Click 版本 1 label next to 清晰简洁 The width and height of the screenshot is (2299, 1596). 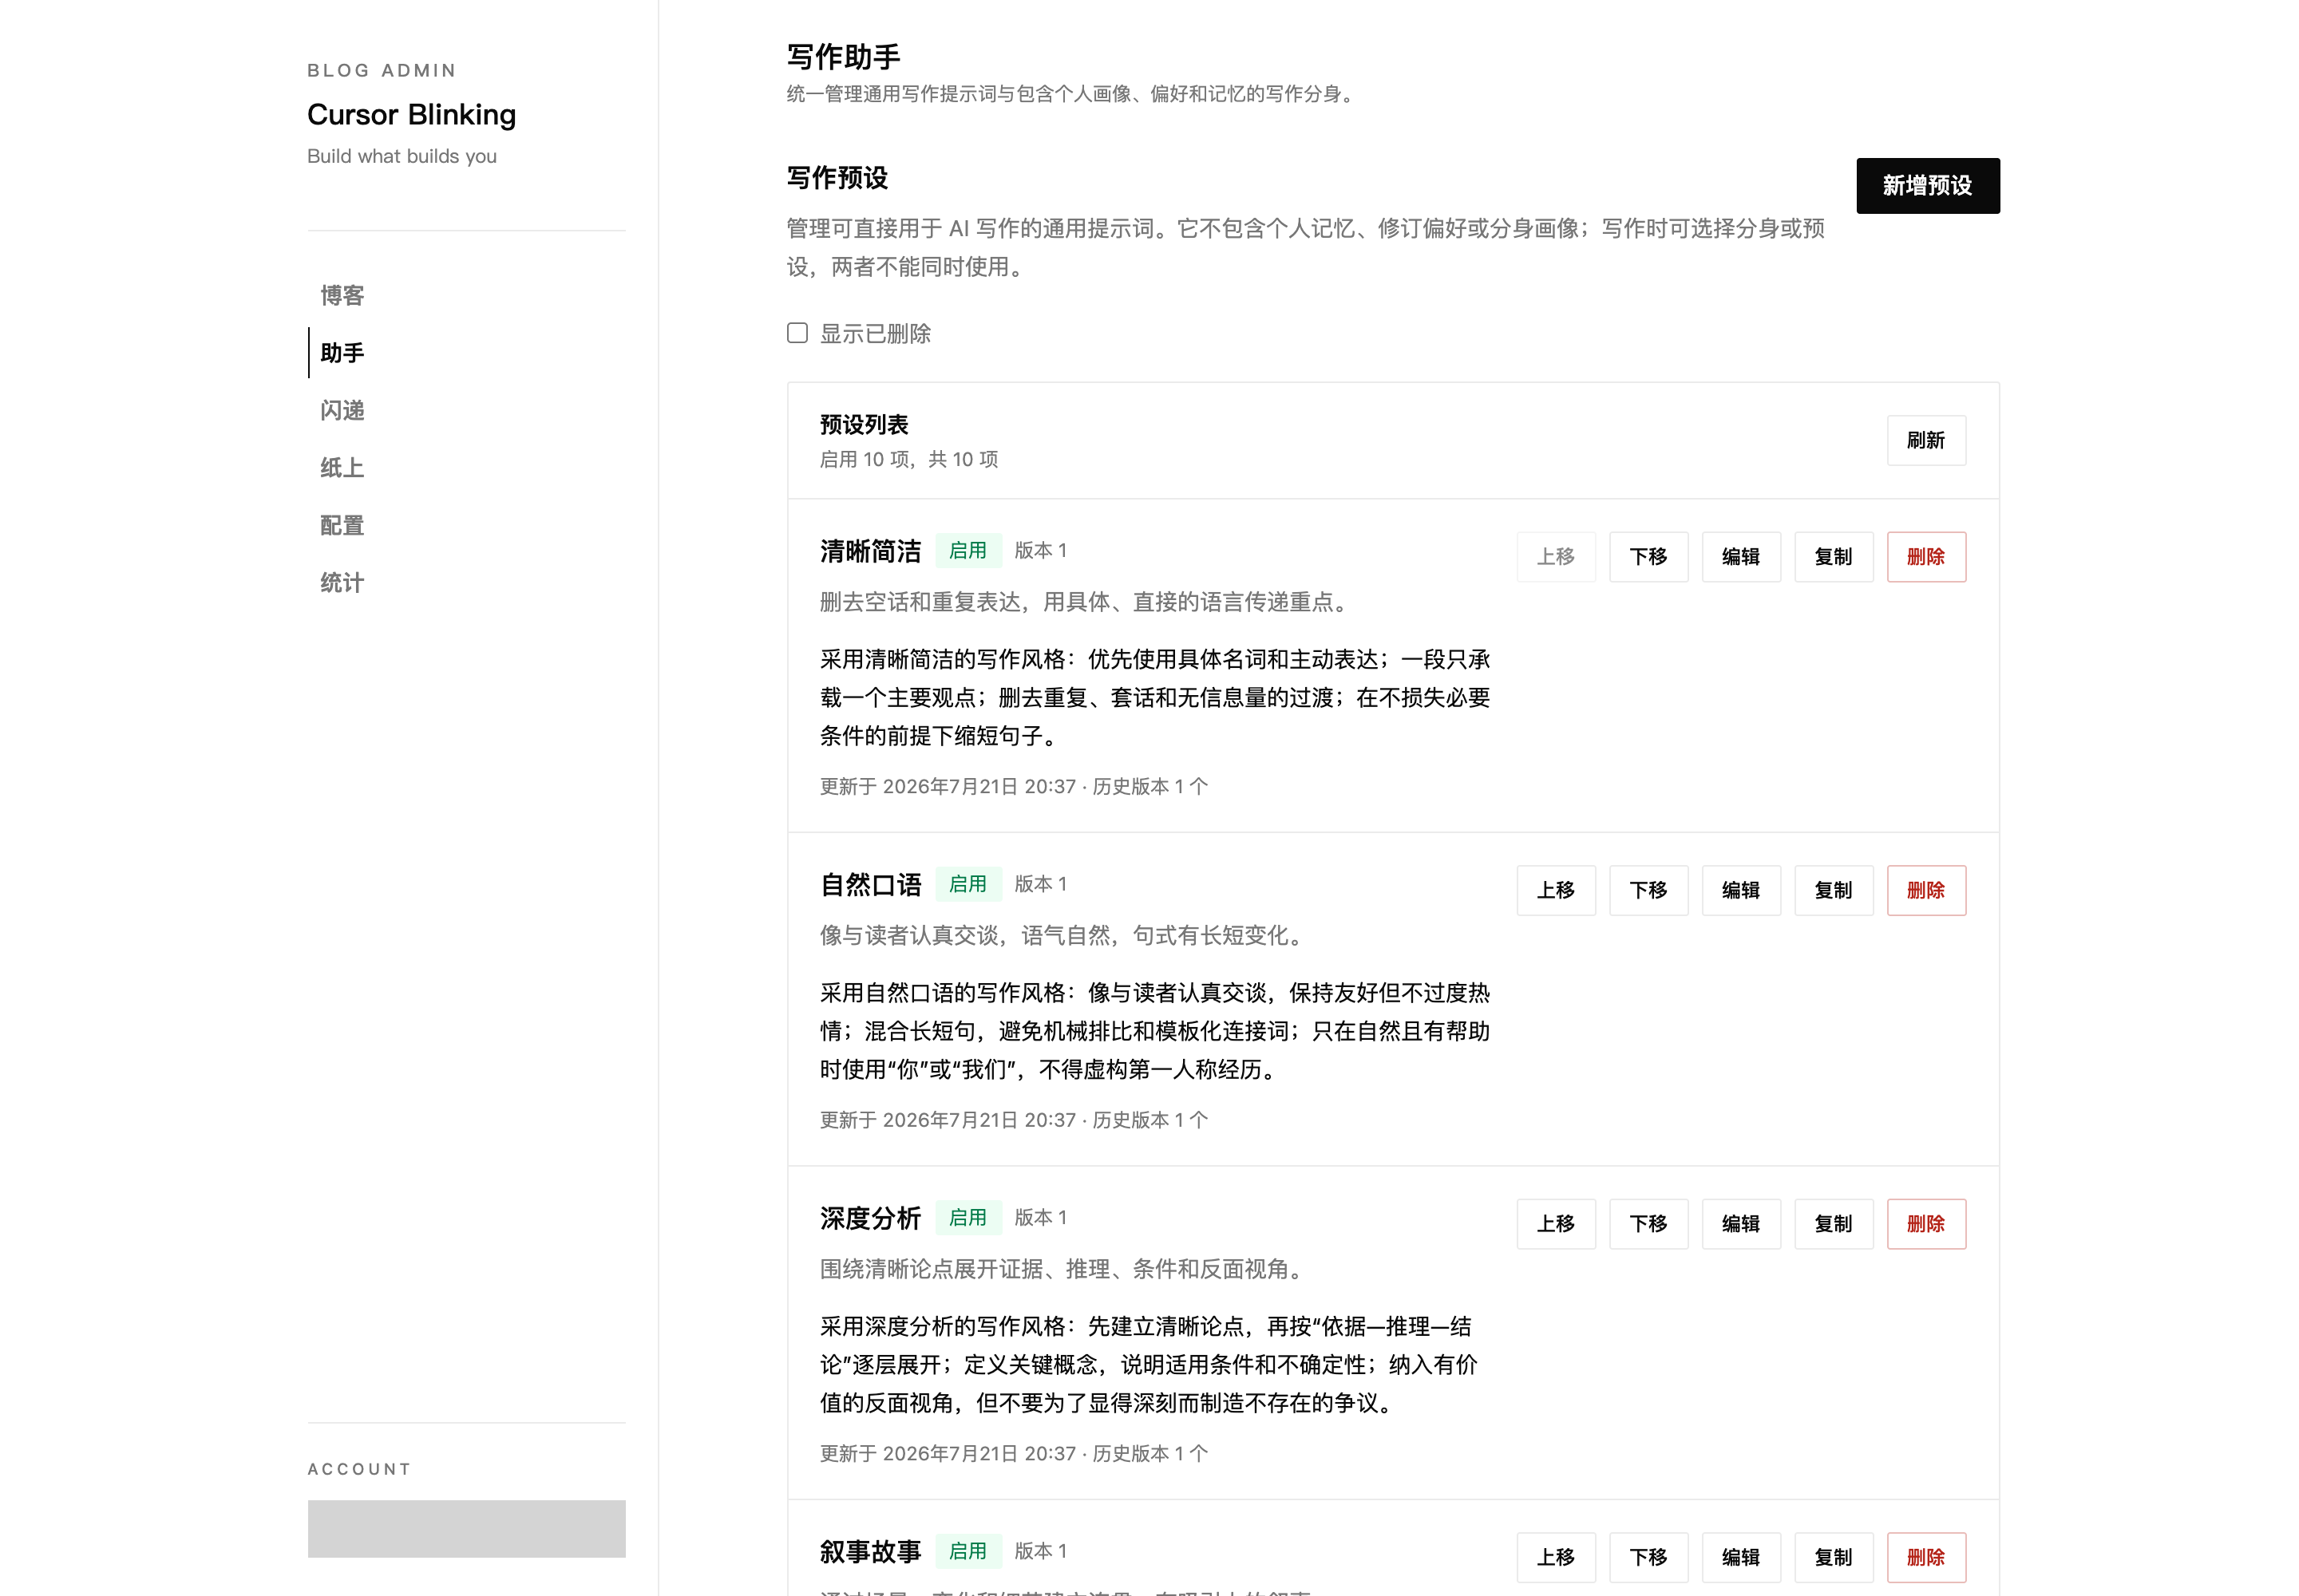click(x=1040, y=551)
